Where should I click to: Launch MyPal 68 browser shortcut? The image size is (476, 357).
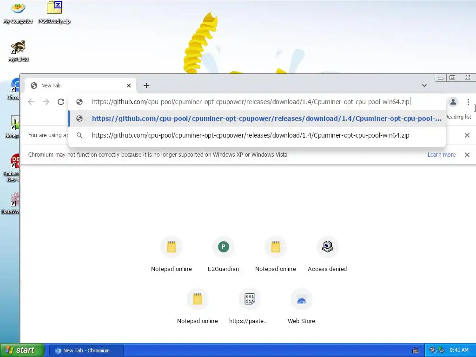pos(18,51)
